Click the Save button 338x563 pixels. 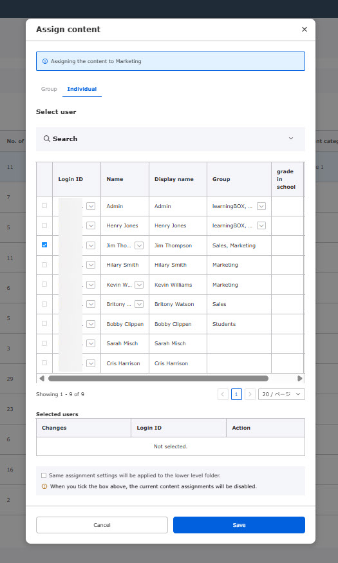click(x=239, y=525)
